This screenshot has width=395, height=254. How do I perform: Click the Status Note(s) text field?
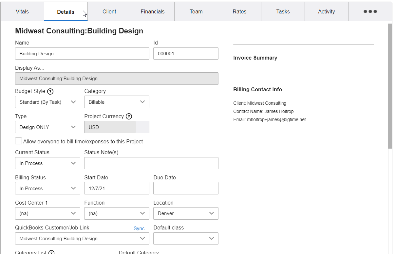coord(151,163)
